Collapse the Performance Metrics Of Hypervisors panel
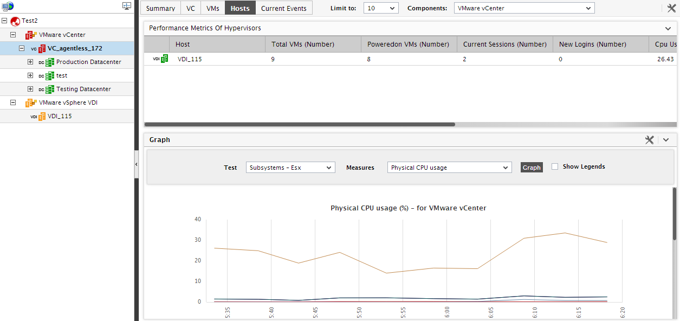Screen dimensions: 680x321 point(668,28)
